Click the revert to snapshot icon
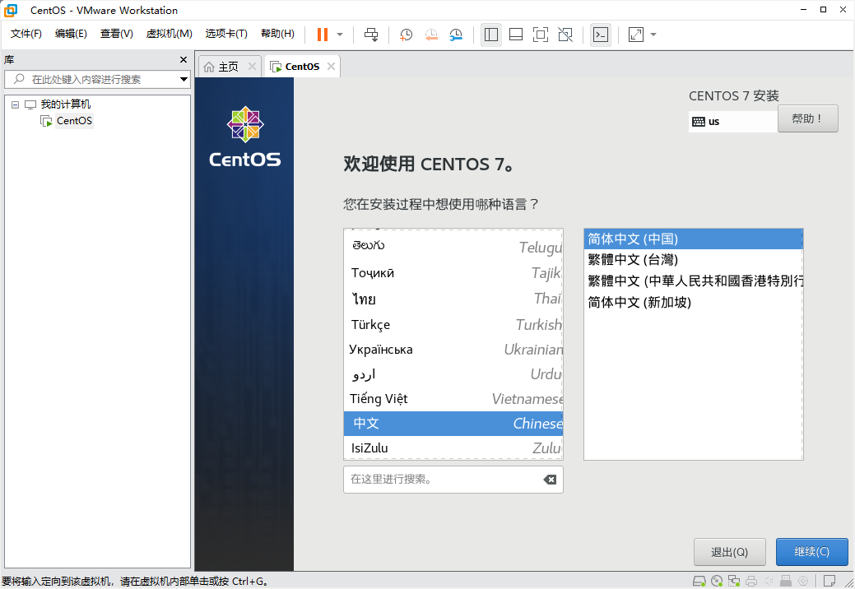855x589 pixels. (430, 35)
